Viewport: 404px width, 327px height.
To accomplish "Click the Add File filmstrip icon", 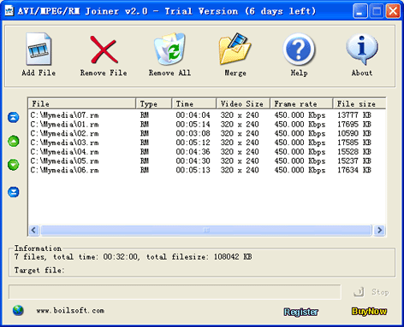I will coord(39,49).
